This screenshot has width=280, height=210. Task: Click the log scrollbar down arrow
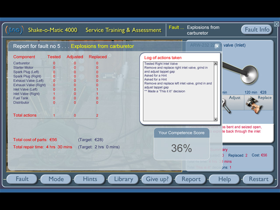(x=216, y=119)
